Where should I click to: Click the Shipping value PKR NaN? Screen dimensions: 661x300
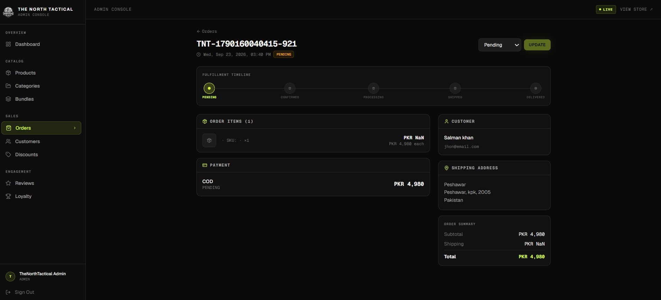click(x=534, y=244)
